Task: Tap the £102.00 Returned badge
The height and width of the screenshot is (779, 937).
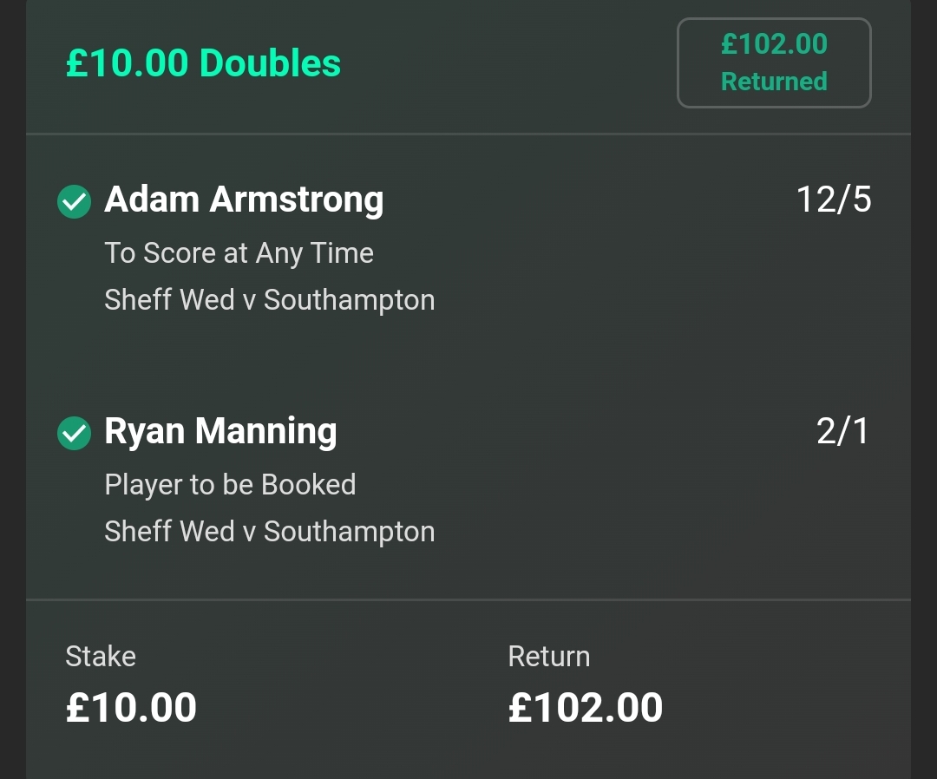Action: (x=774, y=62)
